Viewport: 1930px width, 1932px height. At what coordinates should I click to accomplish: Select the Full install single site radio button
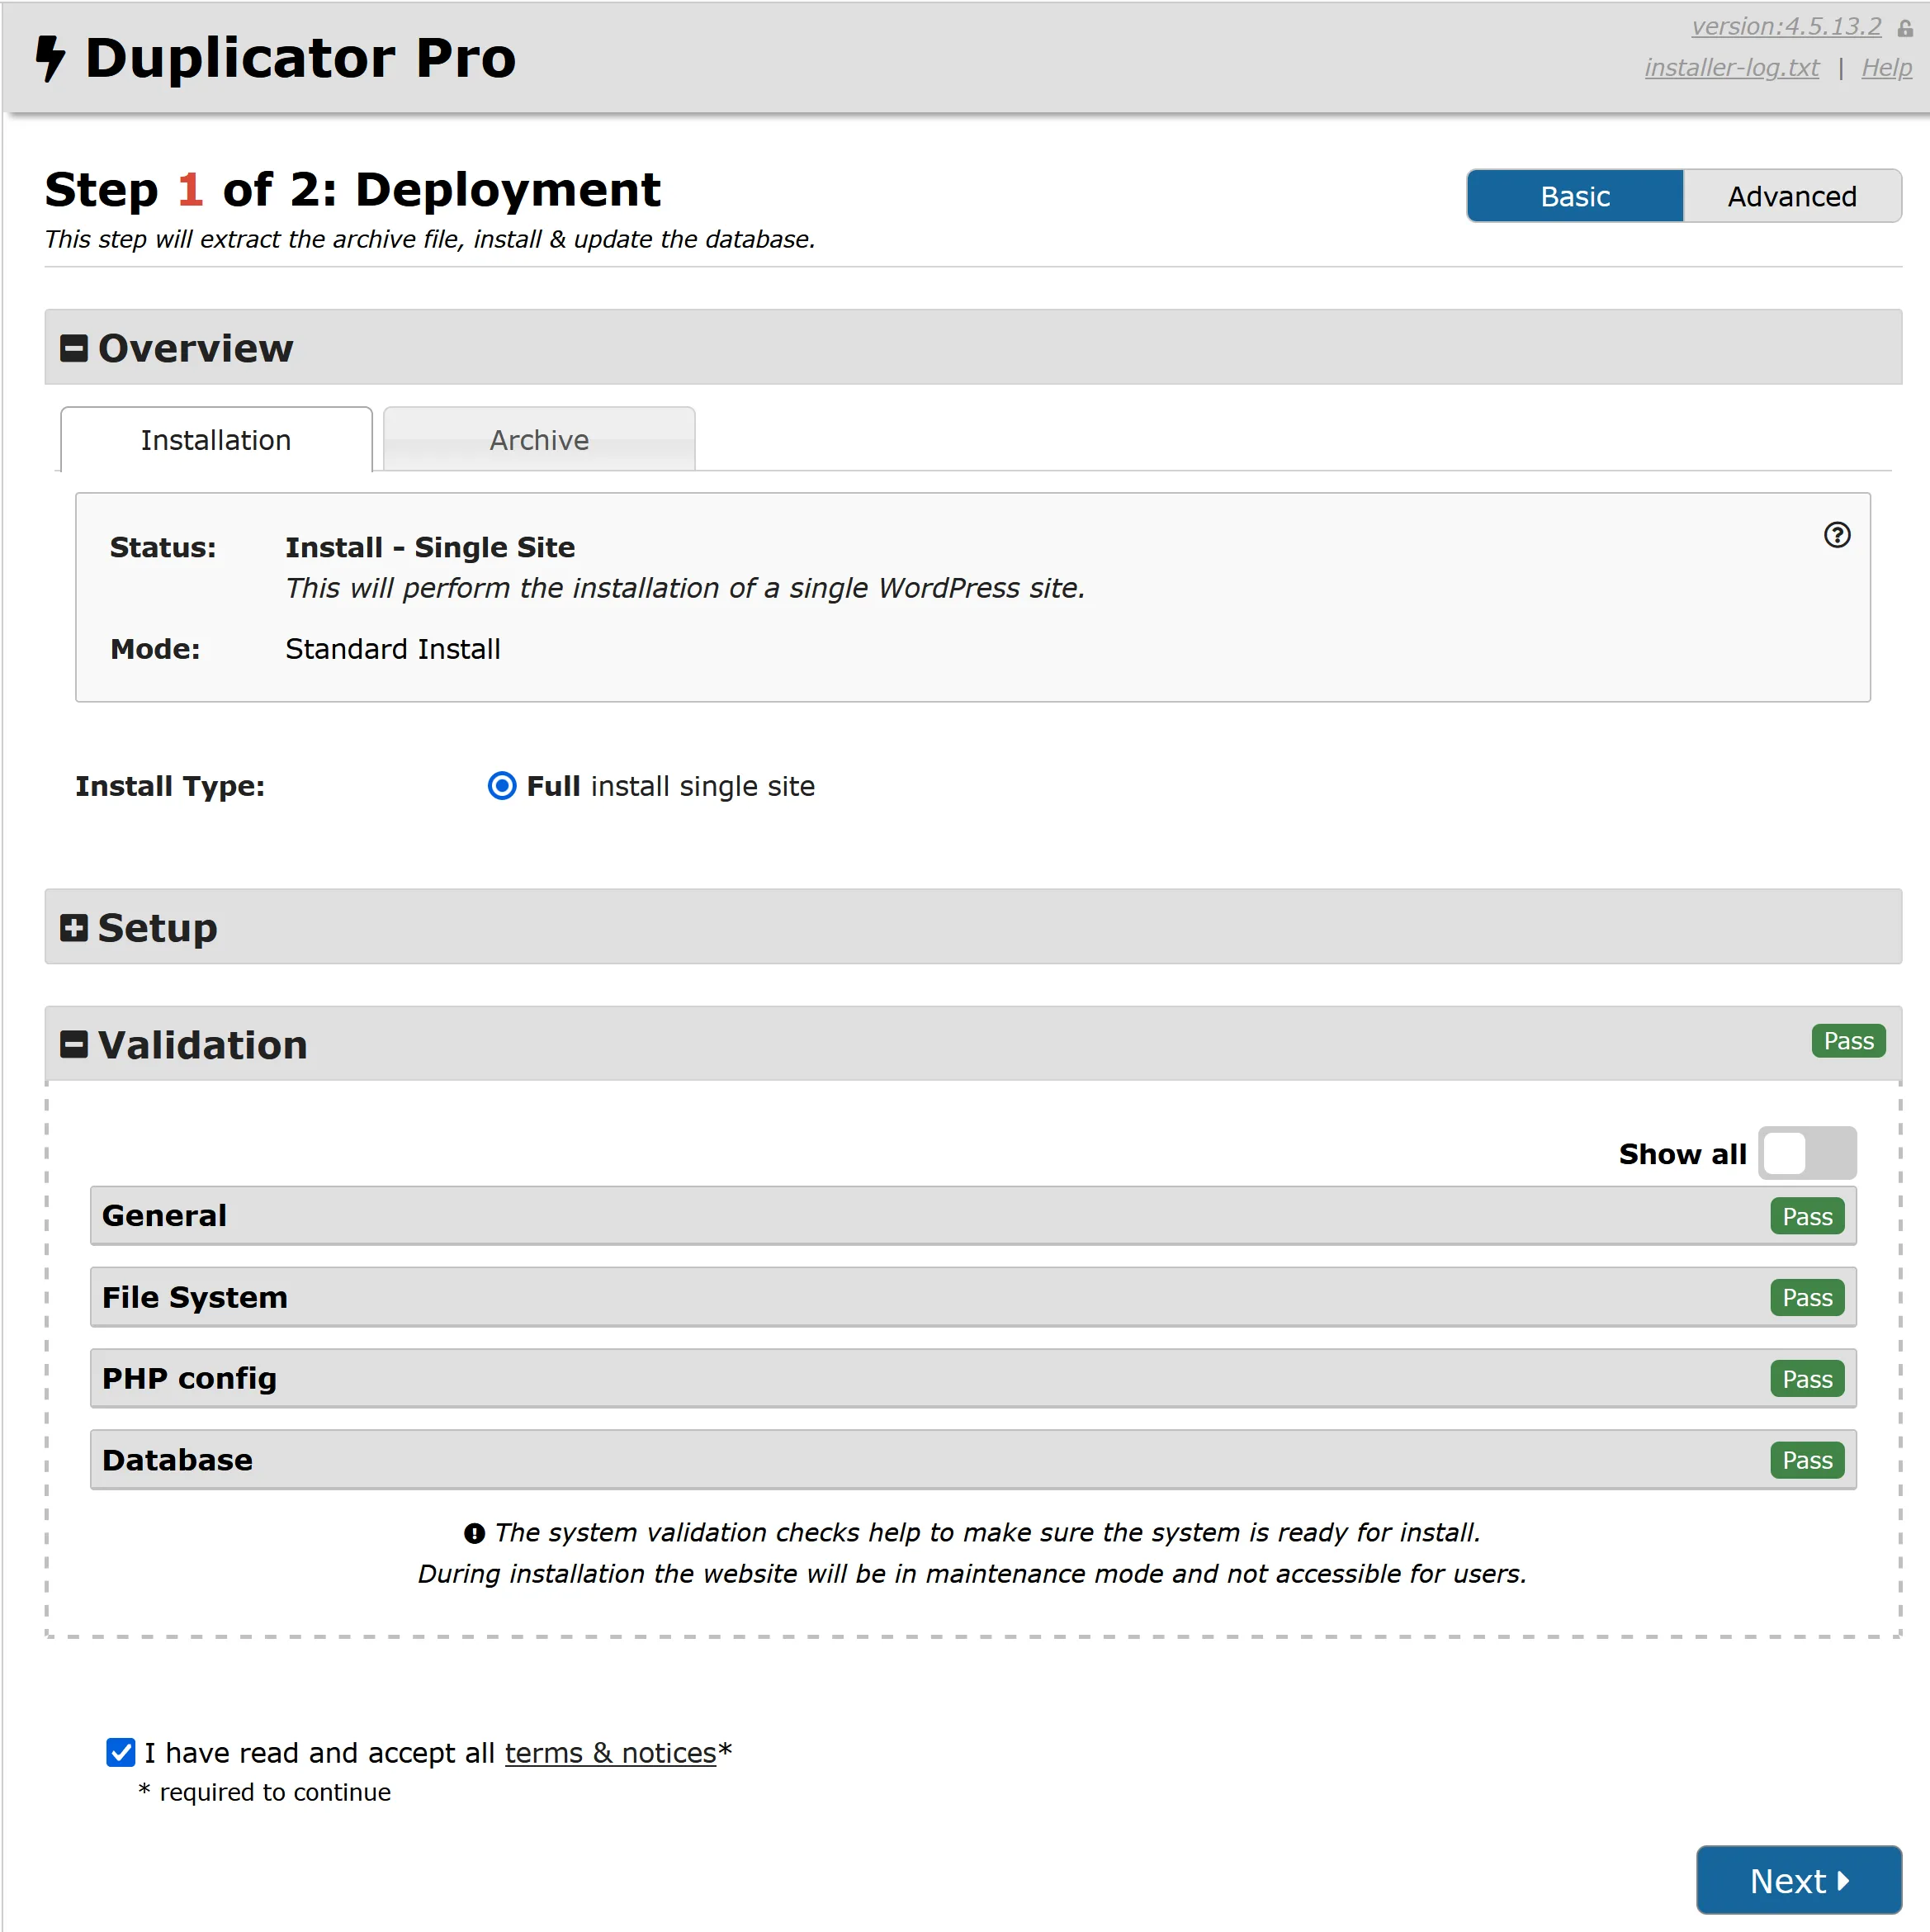click(501, 787)
